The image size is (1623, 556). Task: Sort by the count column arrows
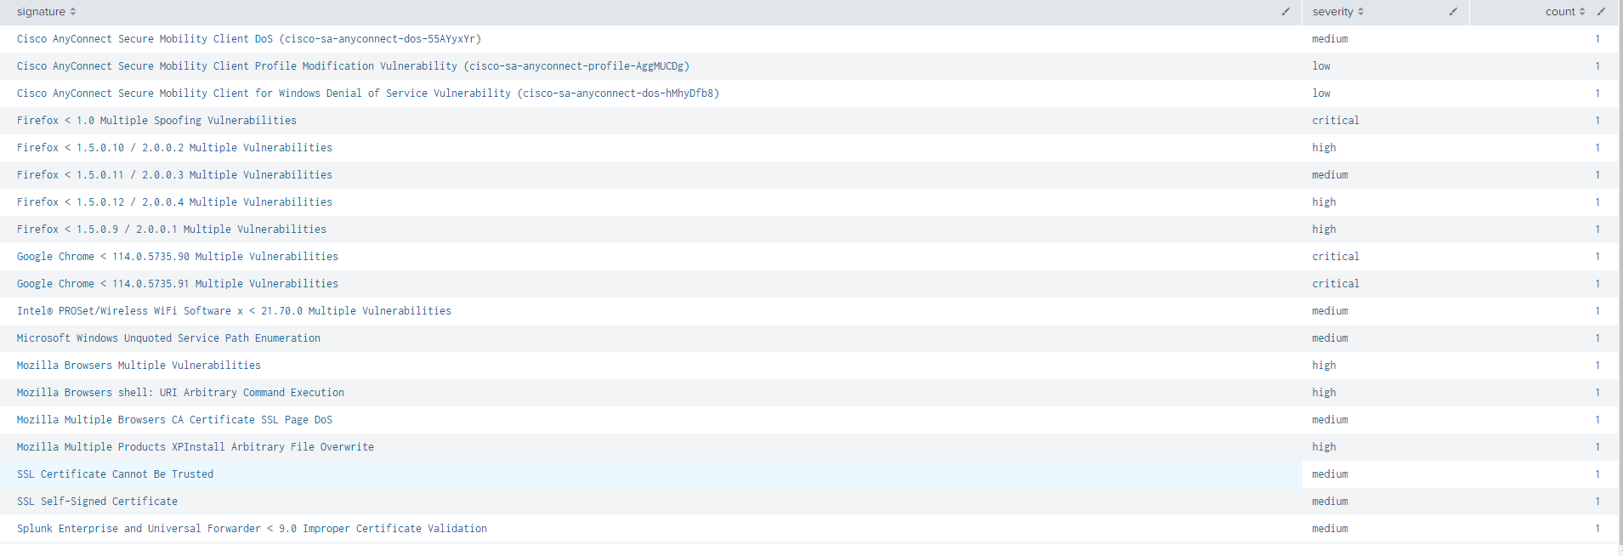(x=1582, y=12)
